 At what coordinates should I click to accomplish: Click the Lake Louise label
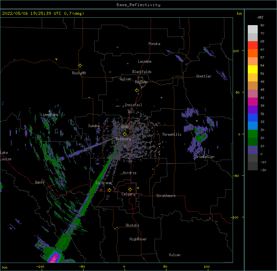click(6, 156)
